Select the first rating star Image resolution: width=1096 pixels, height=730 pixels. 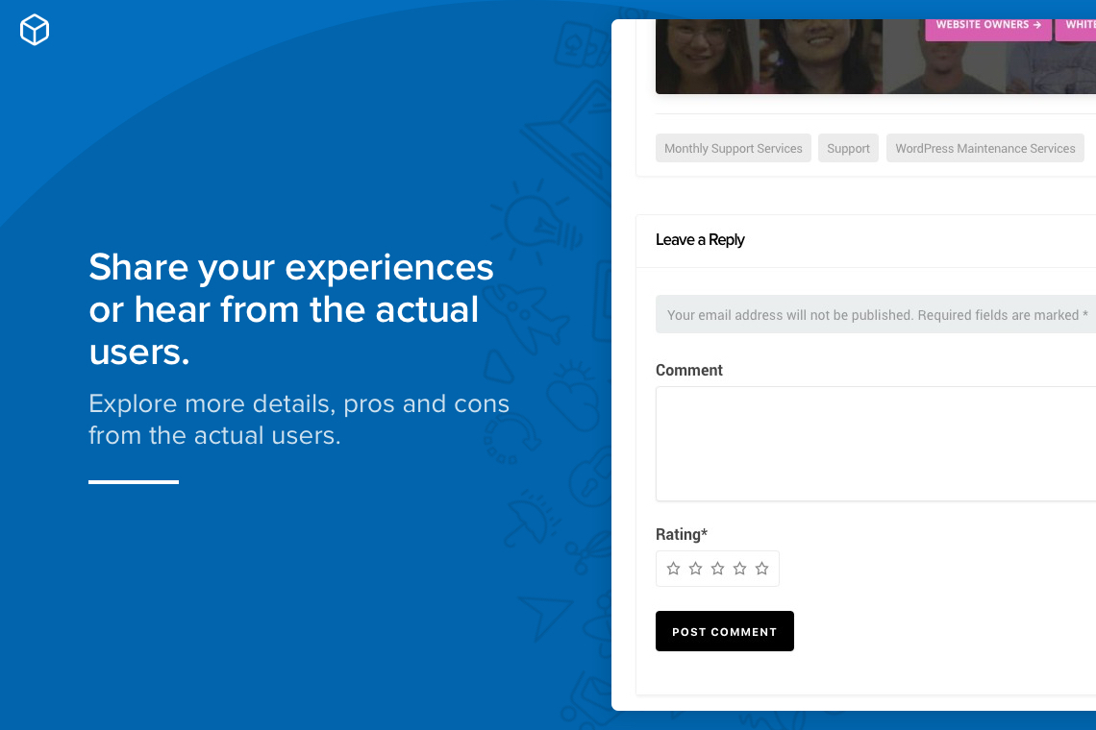(x=673, y=569)
